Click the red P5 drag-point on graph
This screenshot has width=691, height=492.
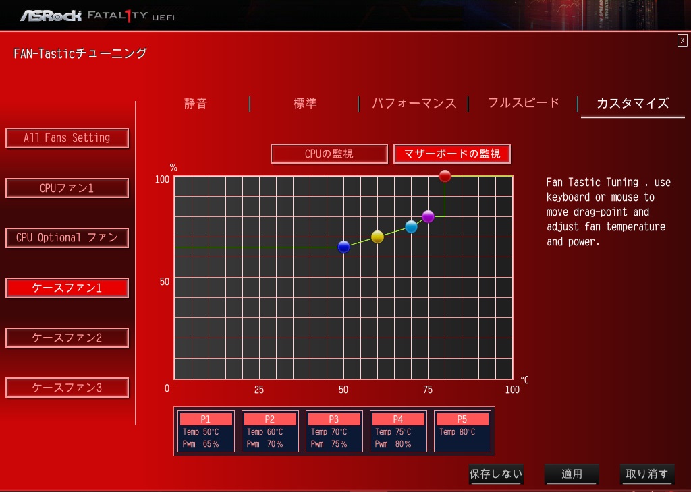[445, 176]
